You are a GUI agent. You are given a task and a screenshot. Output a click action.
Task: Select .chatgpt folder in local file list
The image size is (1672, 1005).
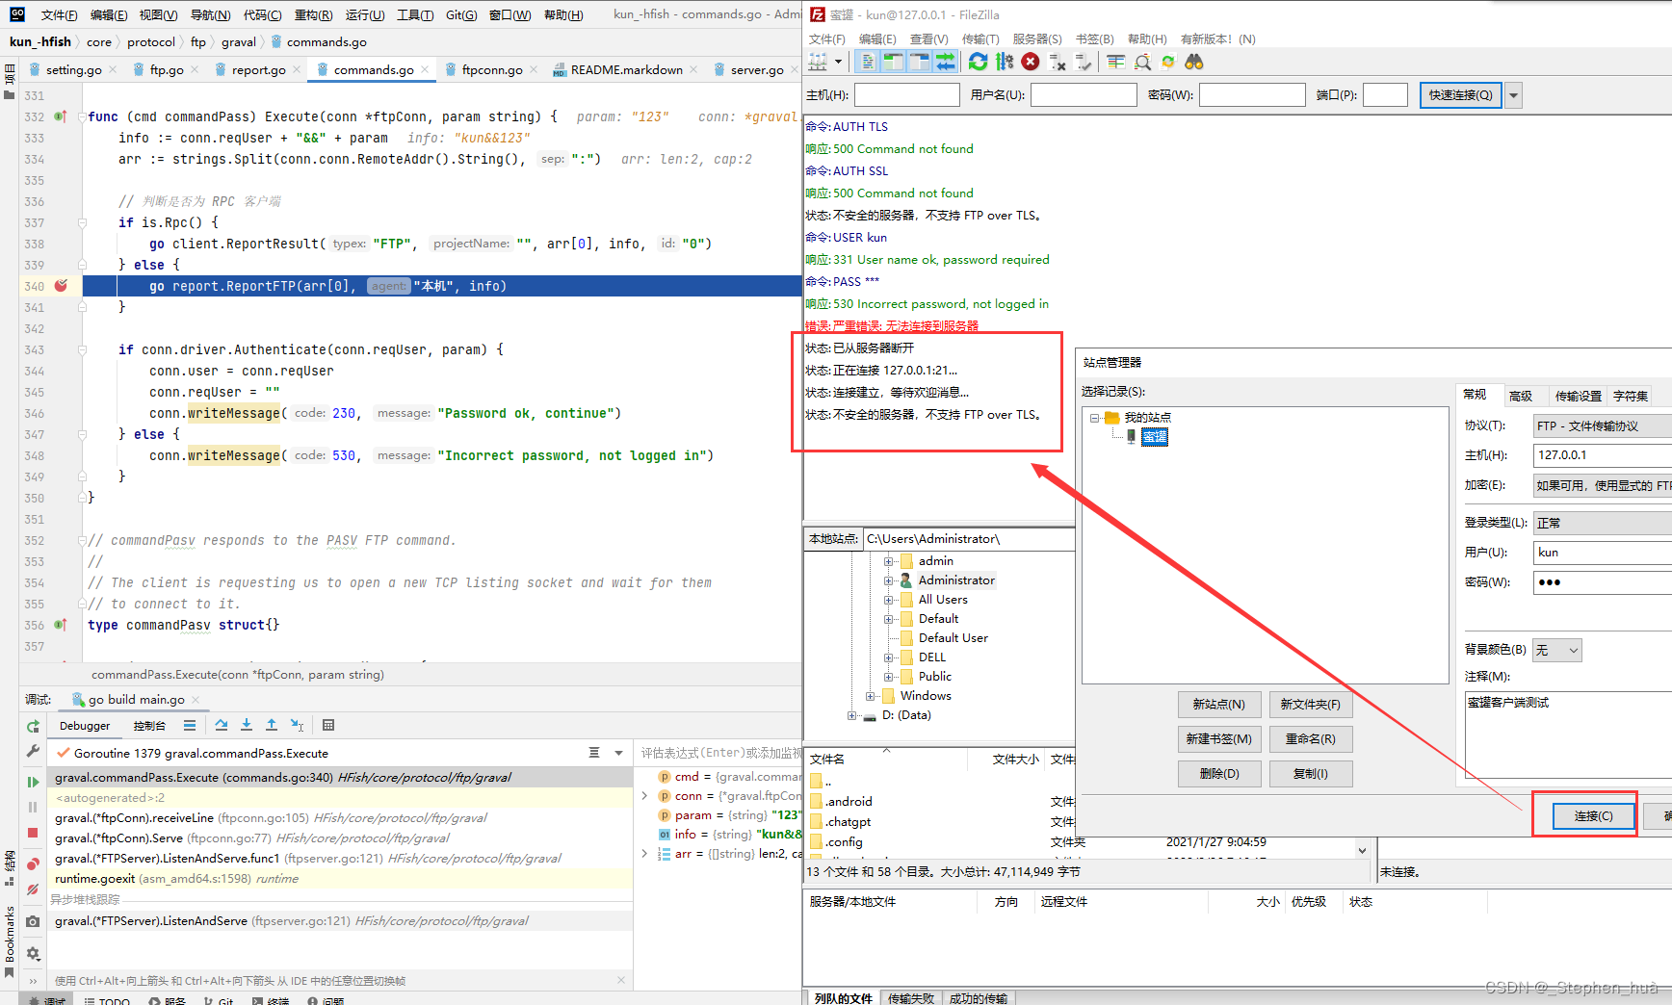[848, 822]
